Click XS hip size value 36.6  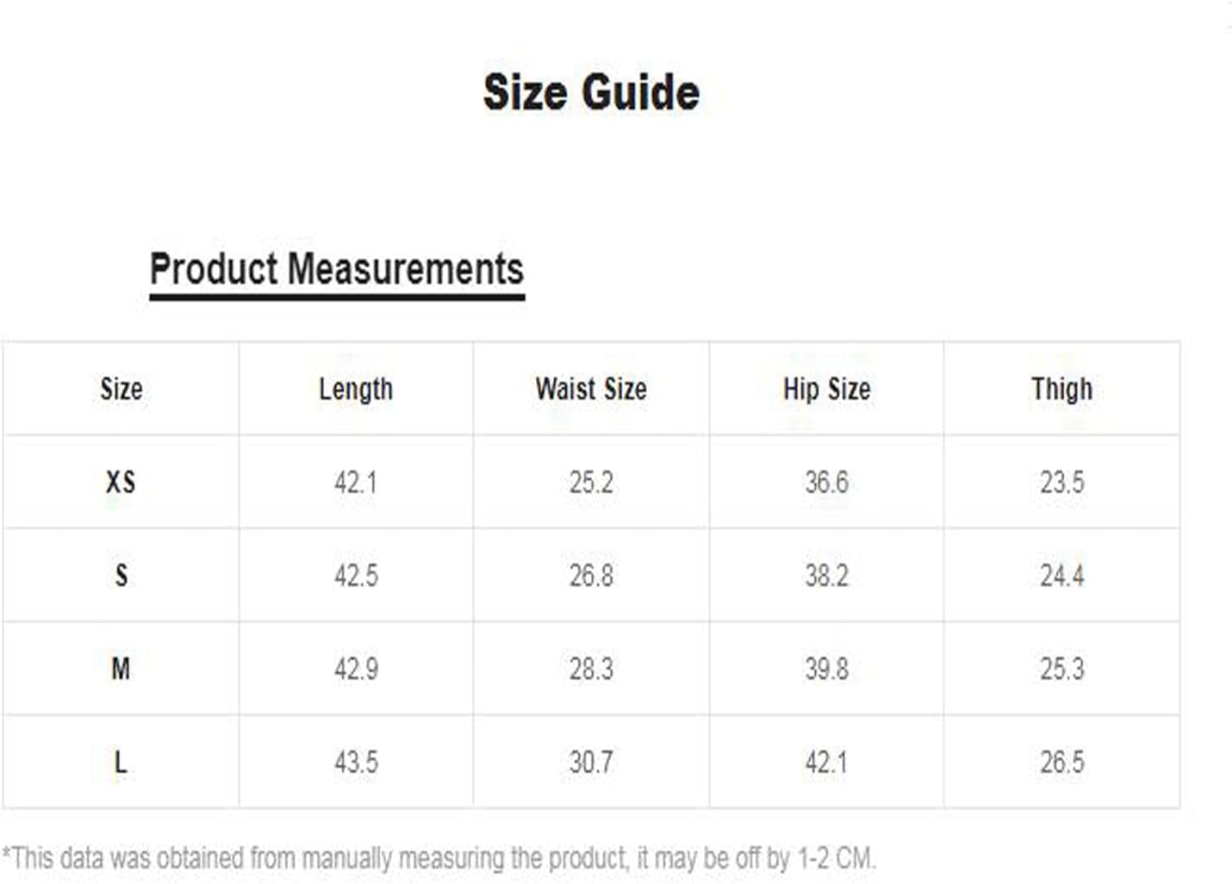point(826,482)
